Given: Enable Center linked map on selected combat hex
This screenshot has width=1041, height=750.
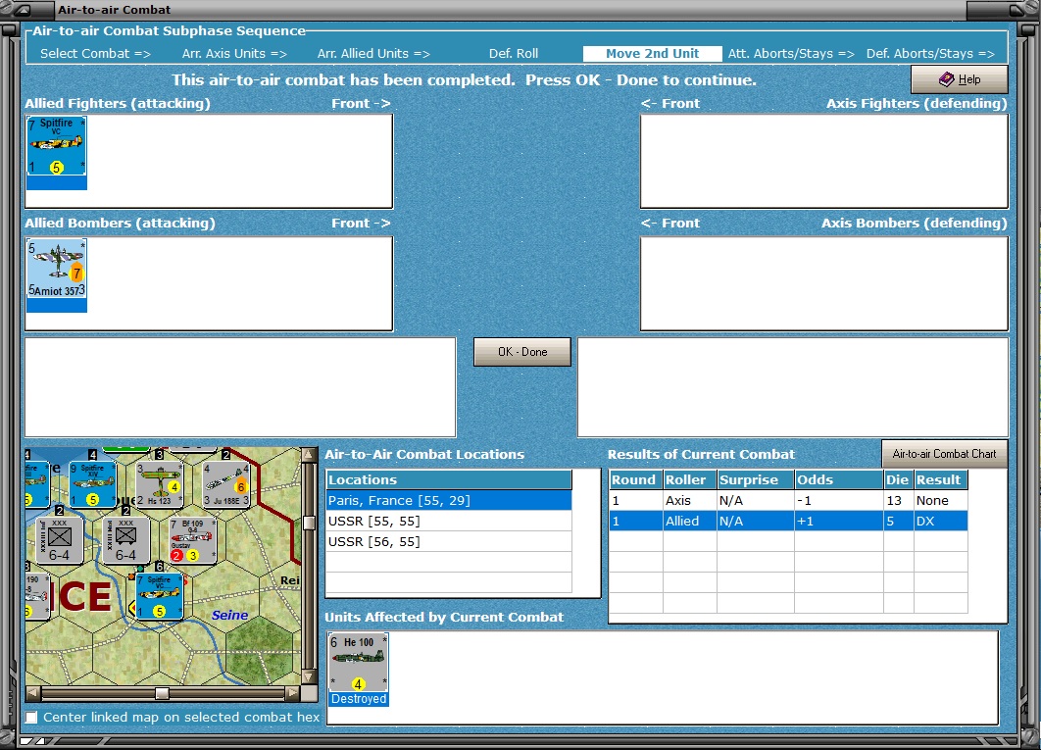Looking at the screenshot, I should pos(31,718).
